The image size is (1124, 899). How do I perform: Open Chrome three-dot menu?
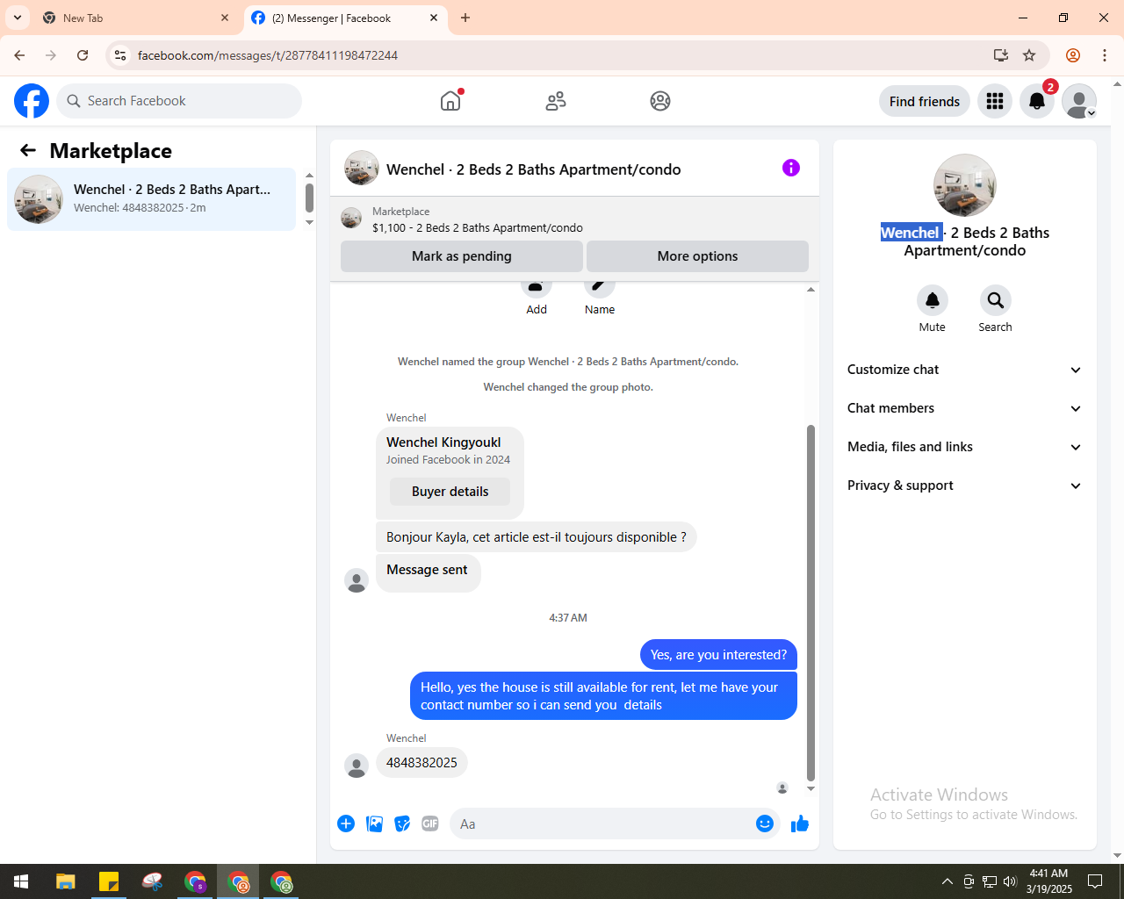point(1105,55)
